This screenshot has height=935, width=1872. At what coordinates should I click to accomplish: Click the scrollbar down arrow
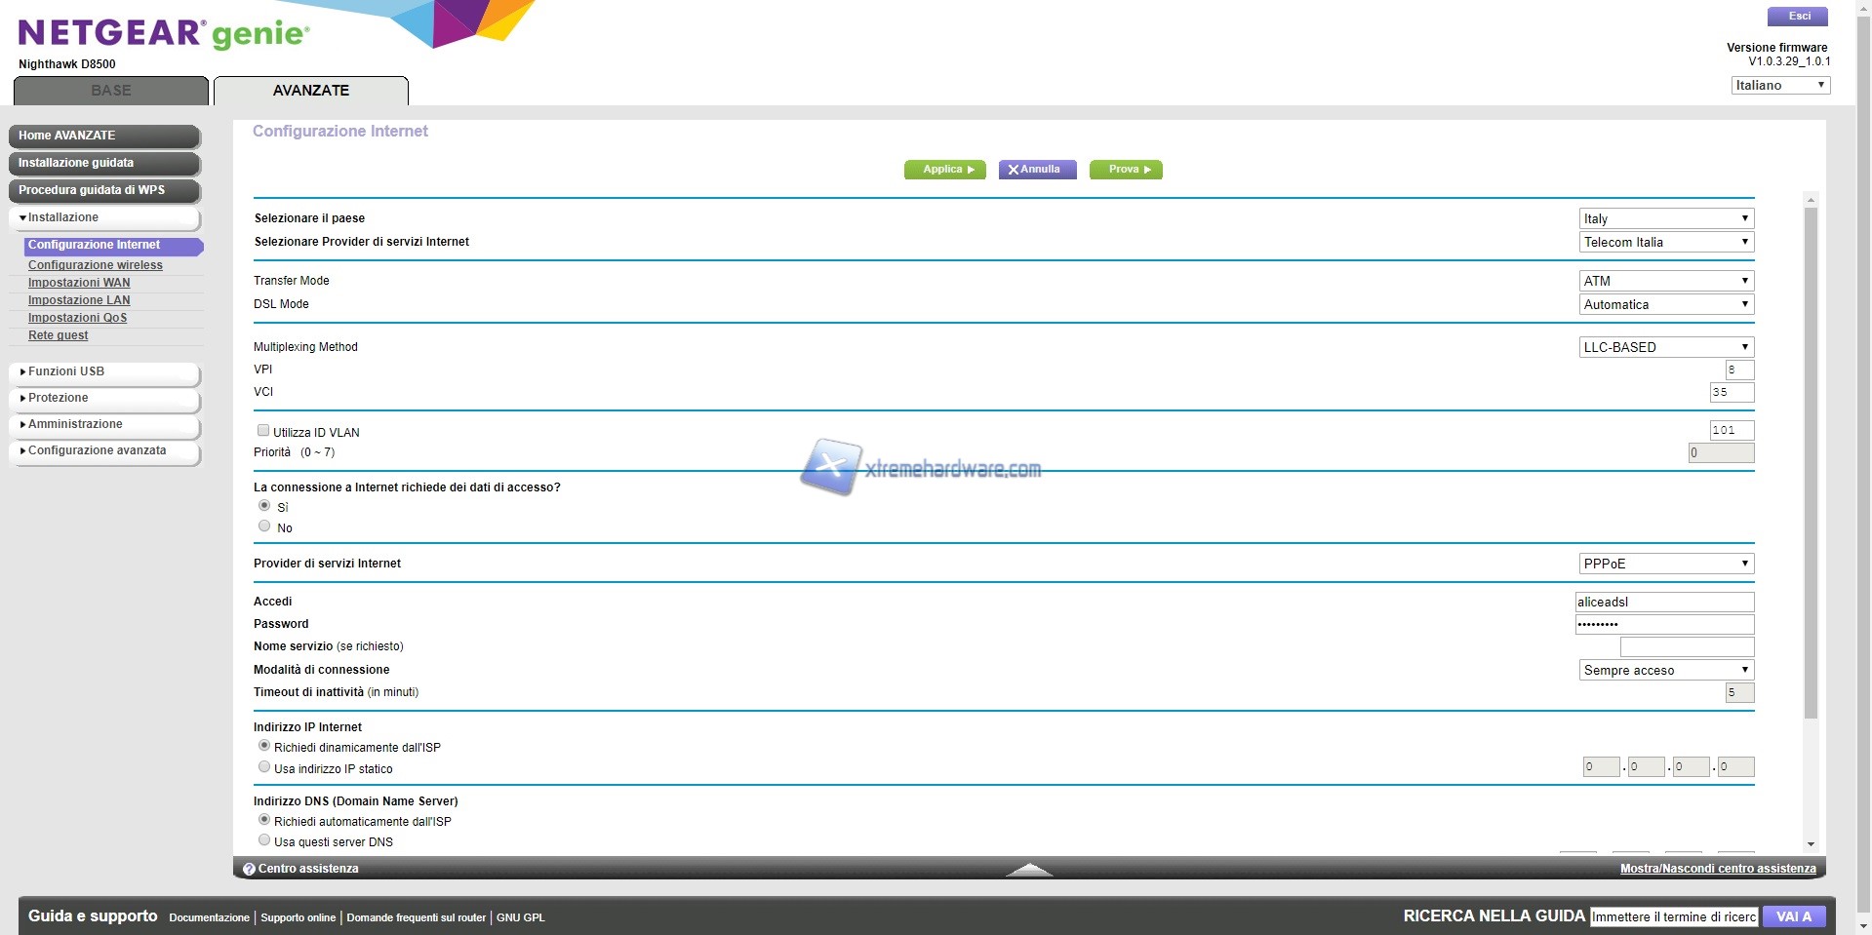click(x=1811, y=844)
